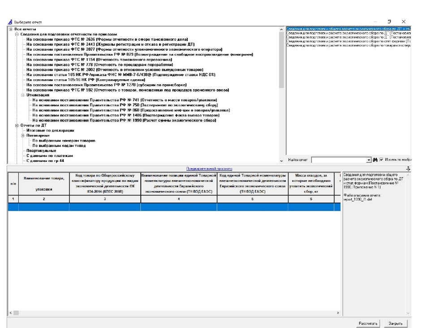
Task: Click the 'Рассчитать' button
Action: 368,324
